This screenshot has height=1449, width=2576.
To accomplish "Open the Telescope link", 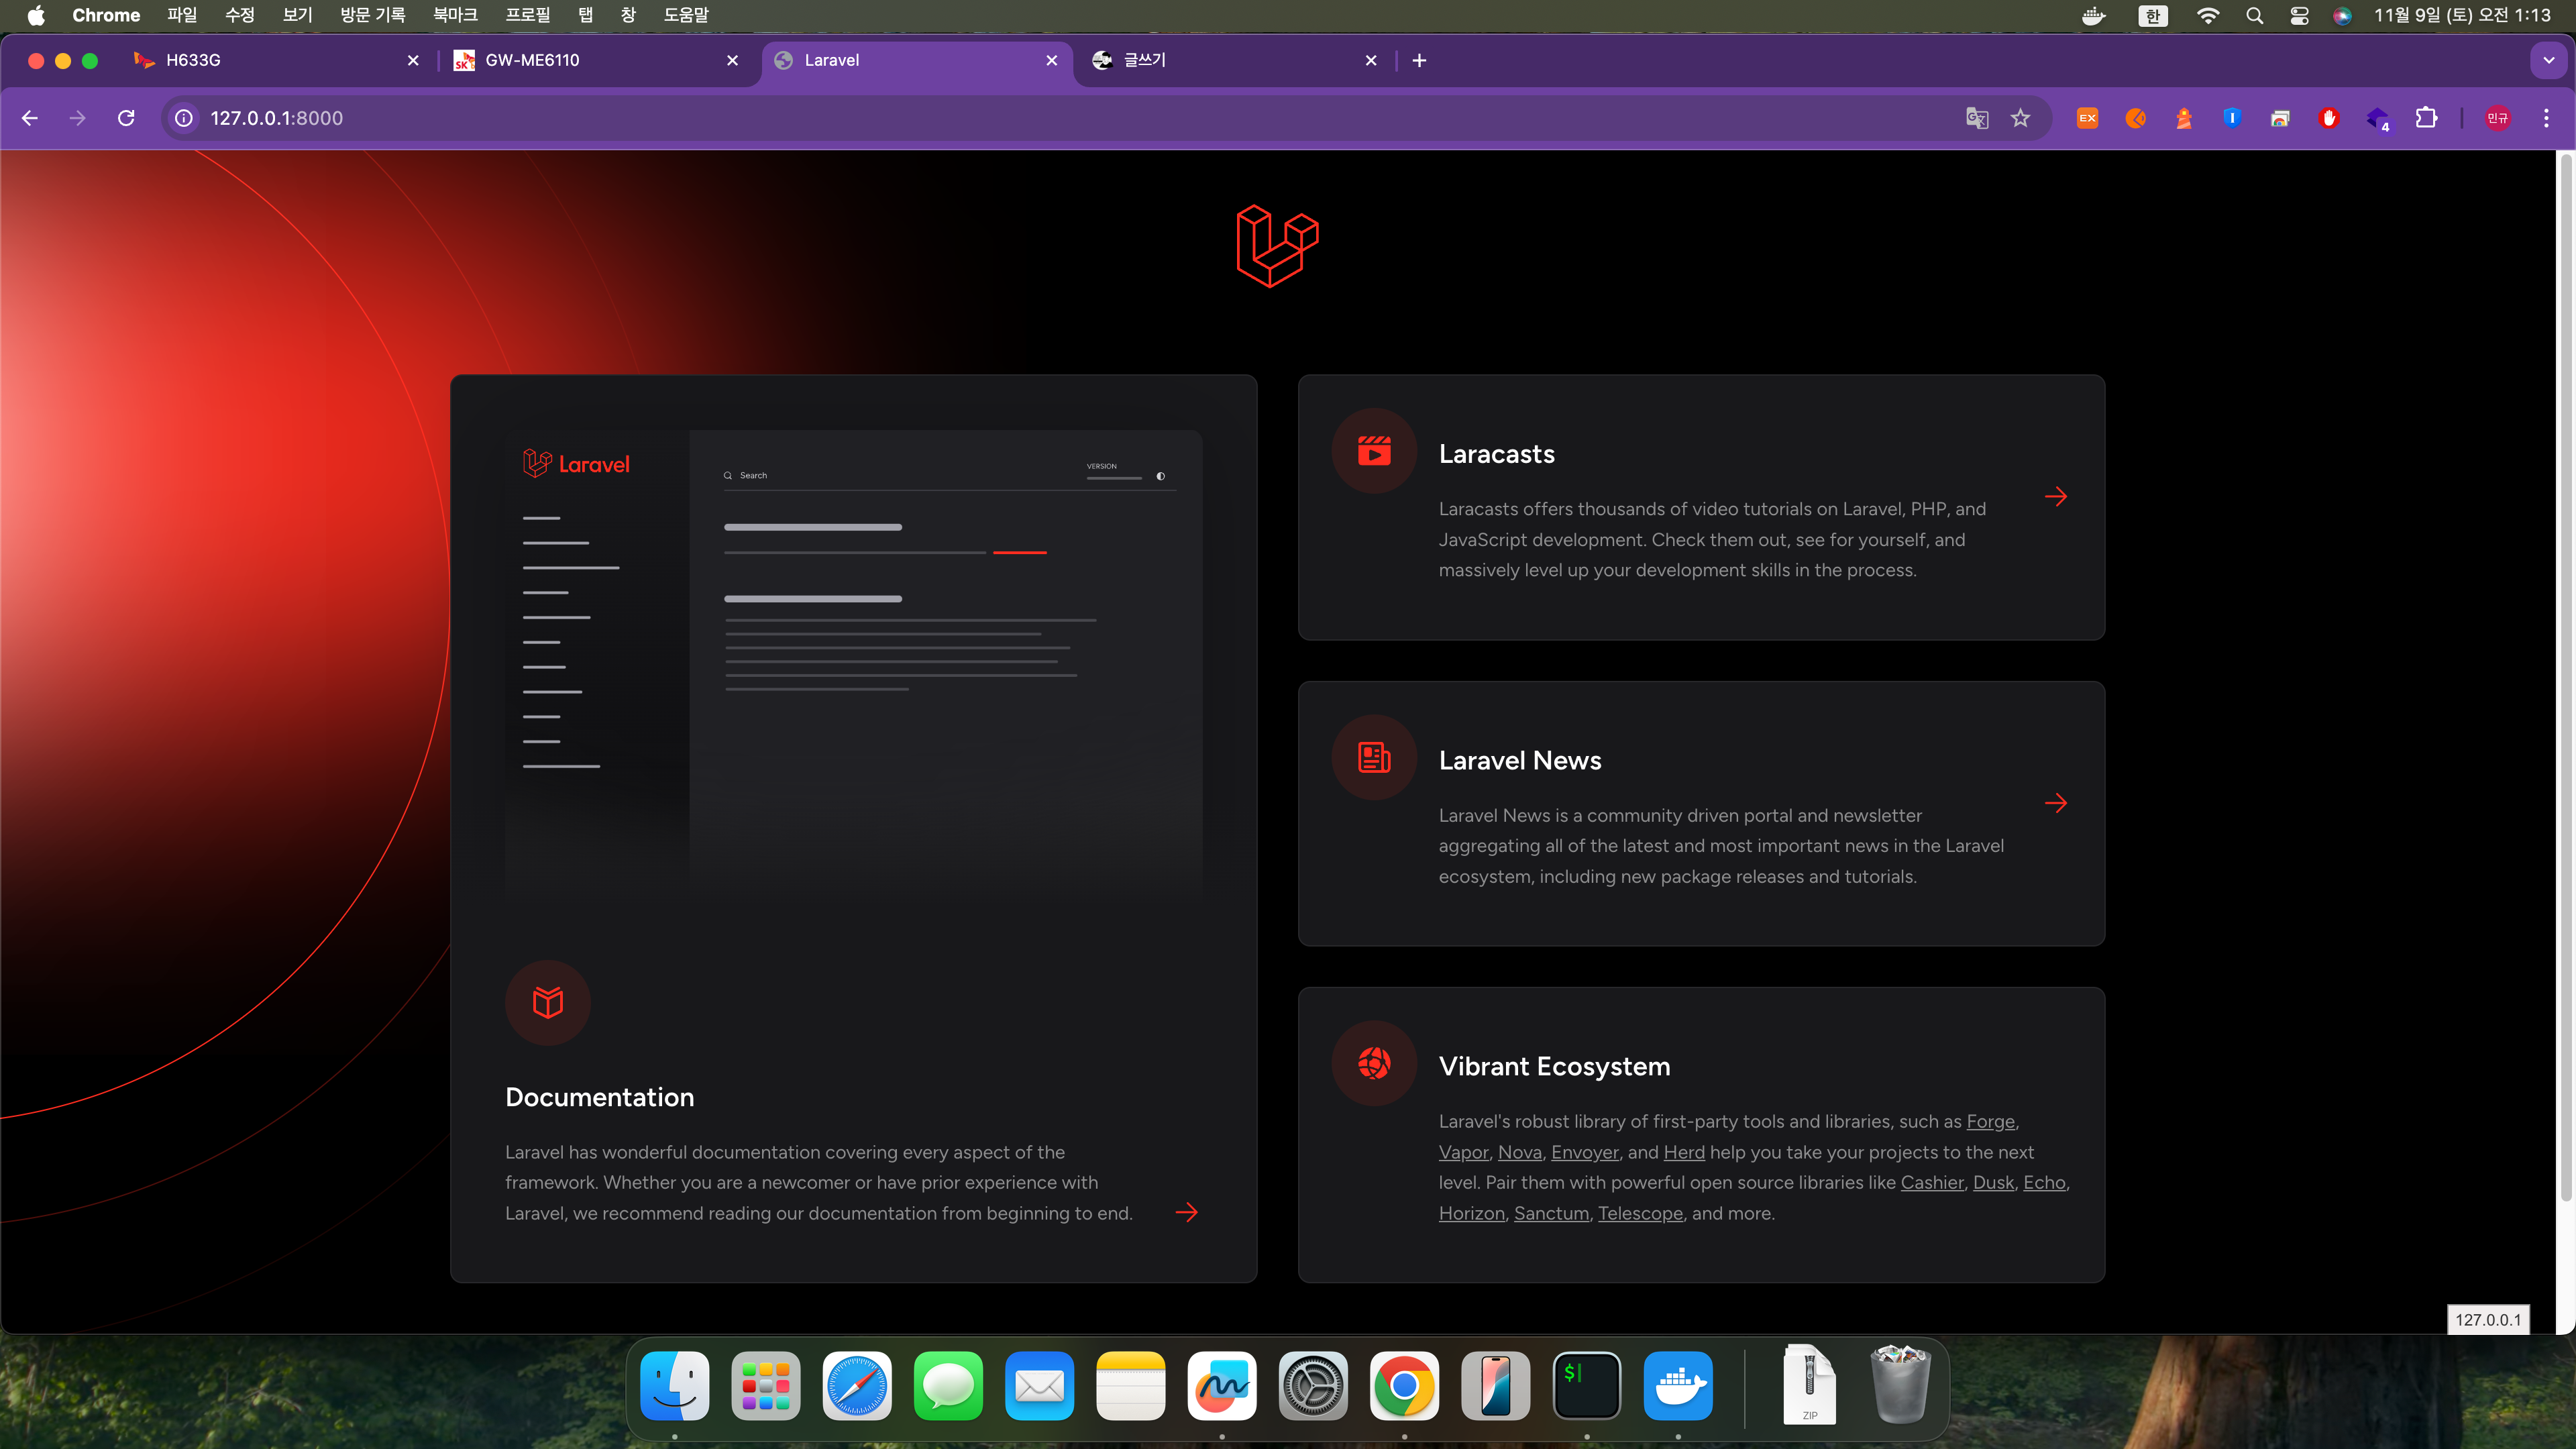I will coord(1640,1213).
